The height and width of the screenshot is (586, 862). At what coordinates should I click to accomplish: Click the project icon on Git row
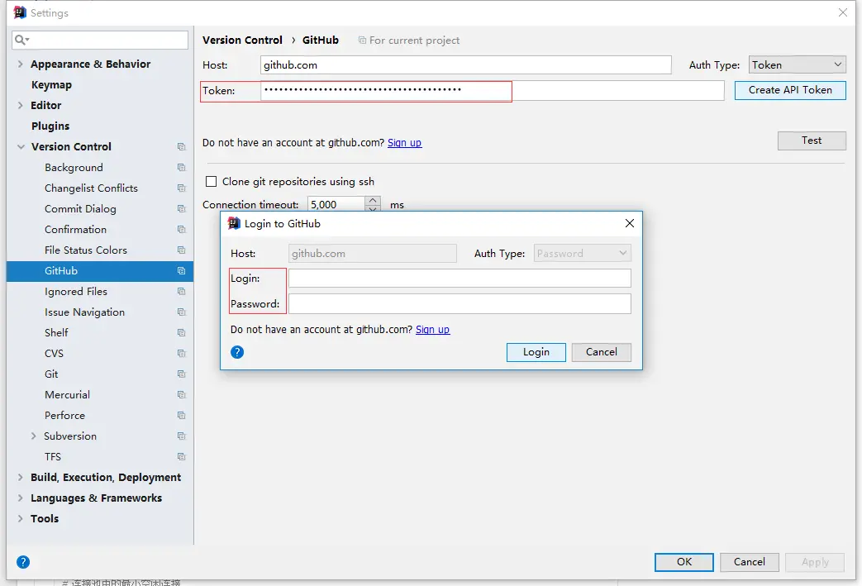(182, 374)
